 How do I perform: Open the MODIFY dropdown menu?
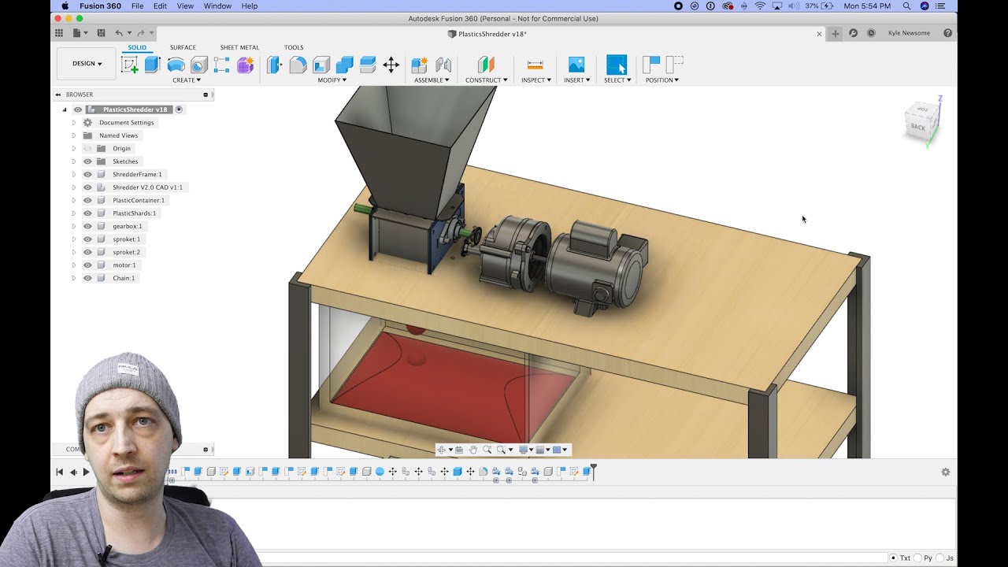pos(332,80)
